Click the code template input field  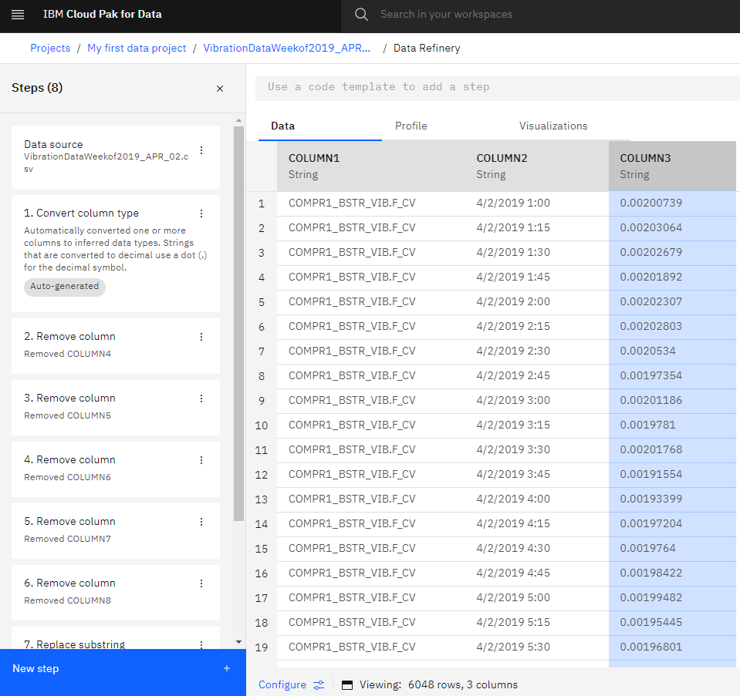[x=494, y=87]
